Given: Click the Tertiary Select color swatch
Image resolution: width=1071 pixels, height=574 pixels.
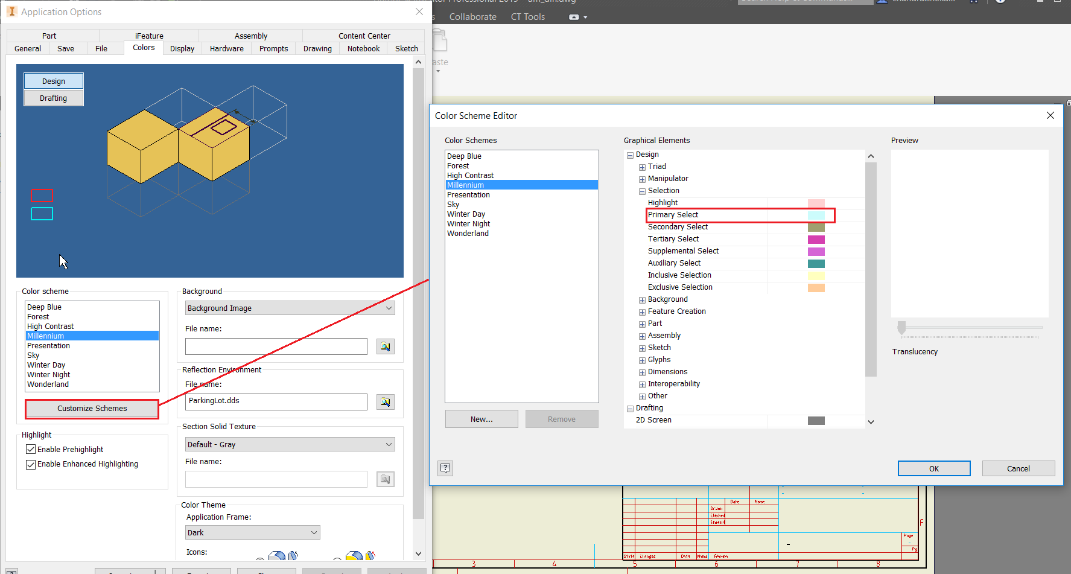Looking at the screenshot, I should tap(816, 239).
